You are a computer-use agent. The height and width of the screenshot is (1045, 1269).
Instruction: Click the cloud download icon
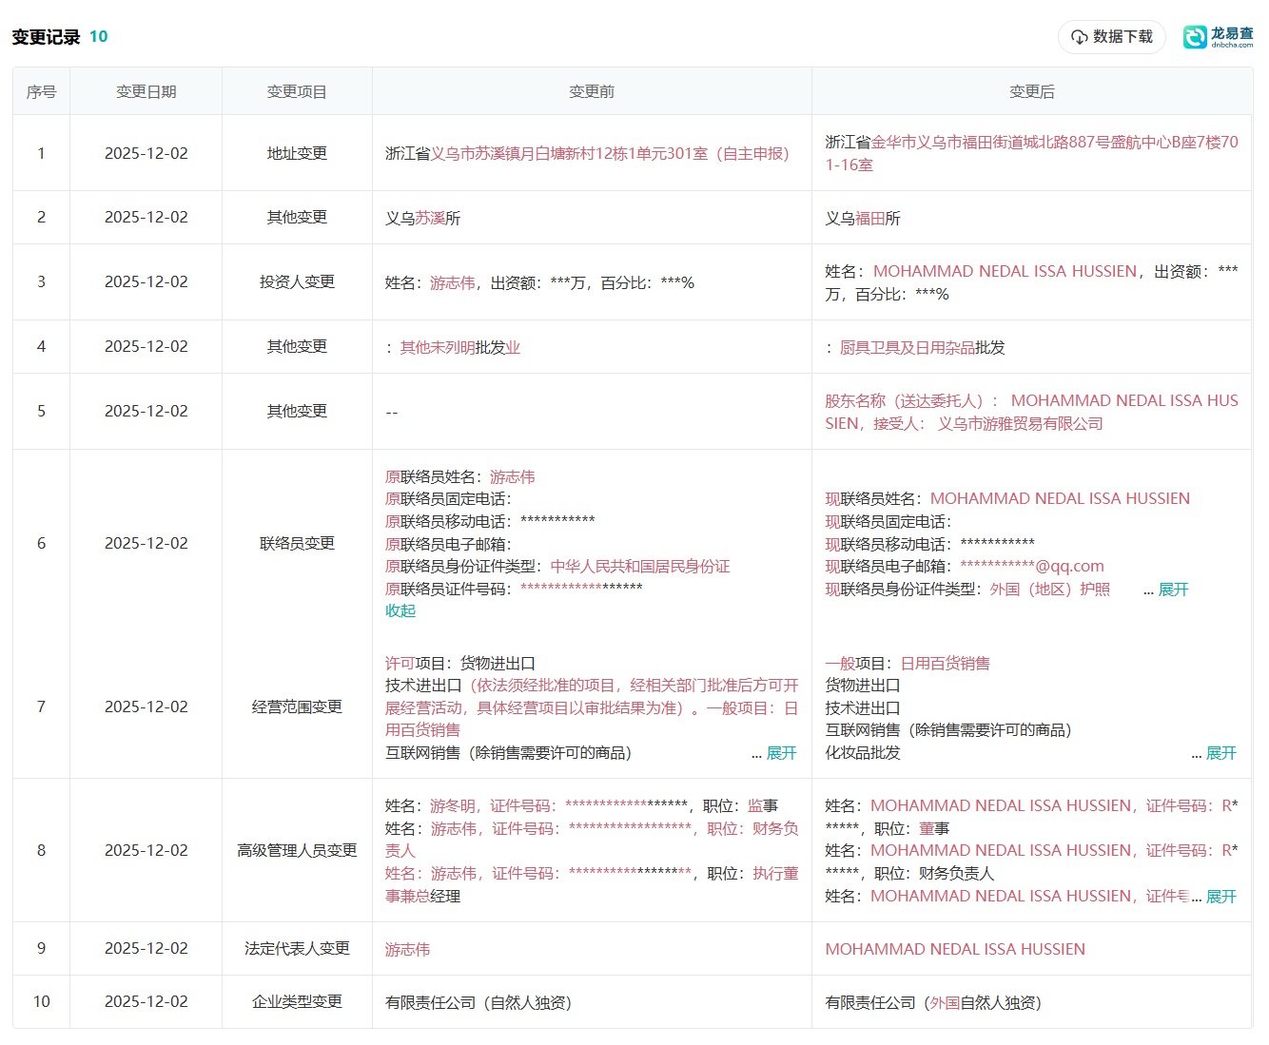pos(1079,37)
